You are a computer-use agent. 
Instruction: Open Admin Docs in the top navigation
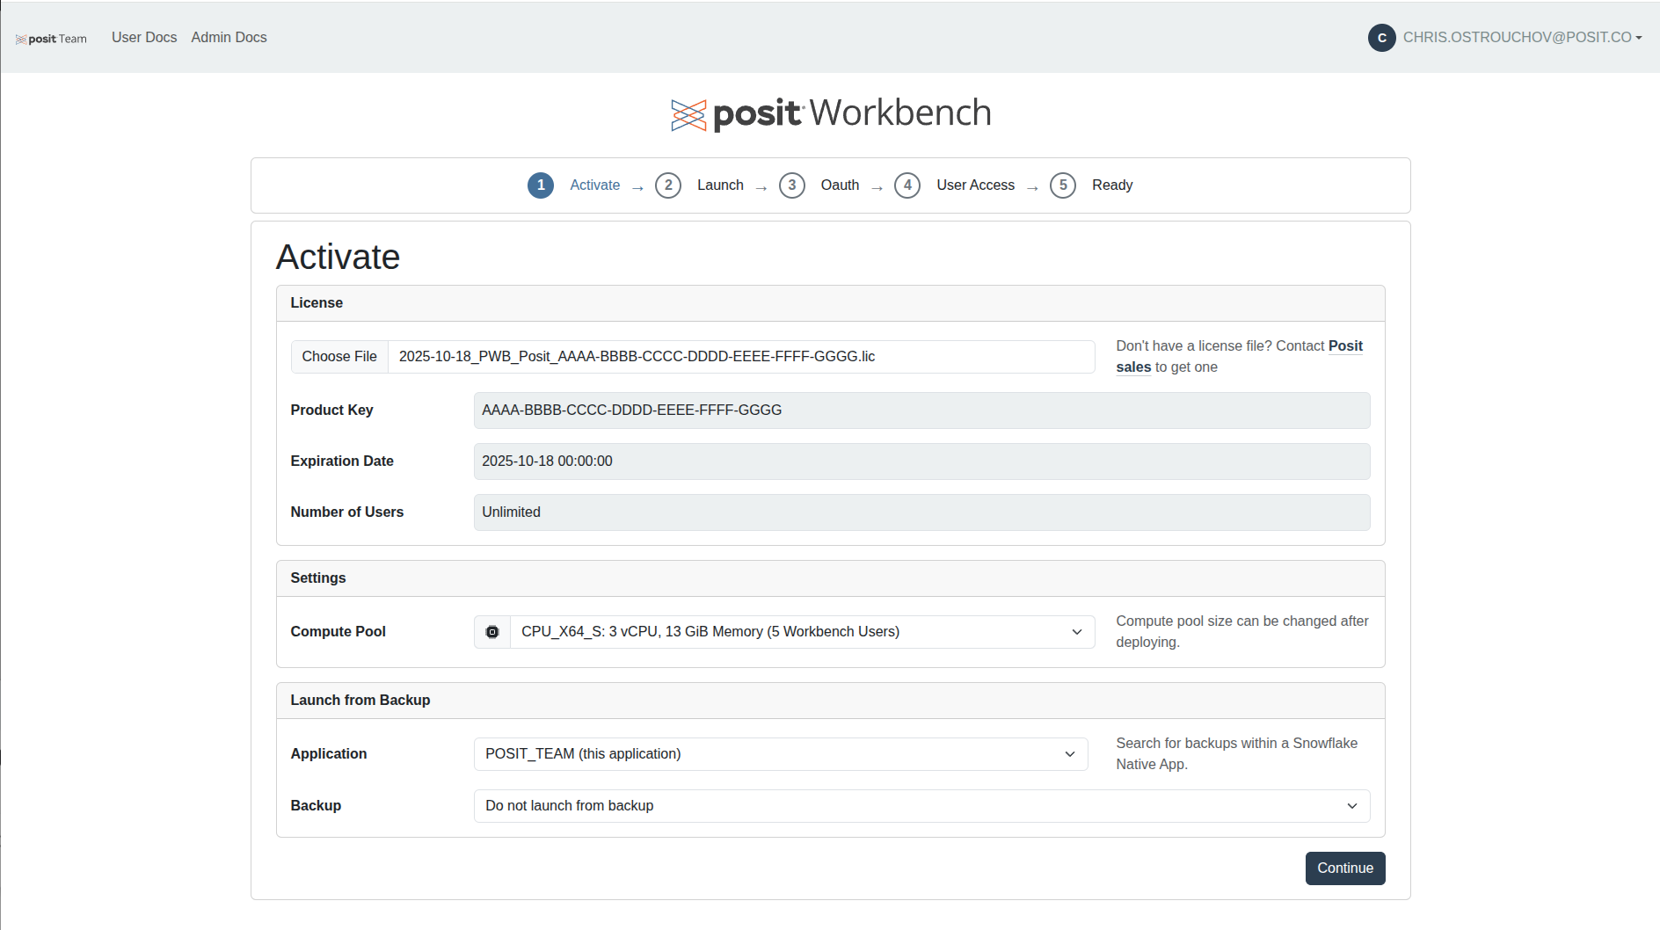click(x=229, y=38)
